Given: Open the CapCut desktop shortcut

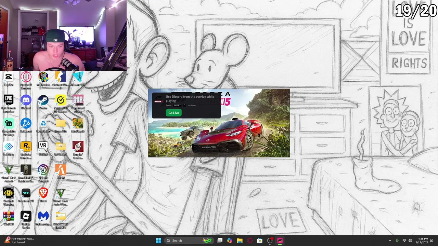Looking at the screenshot, I should click(9, 79).
